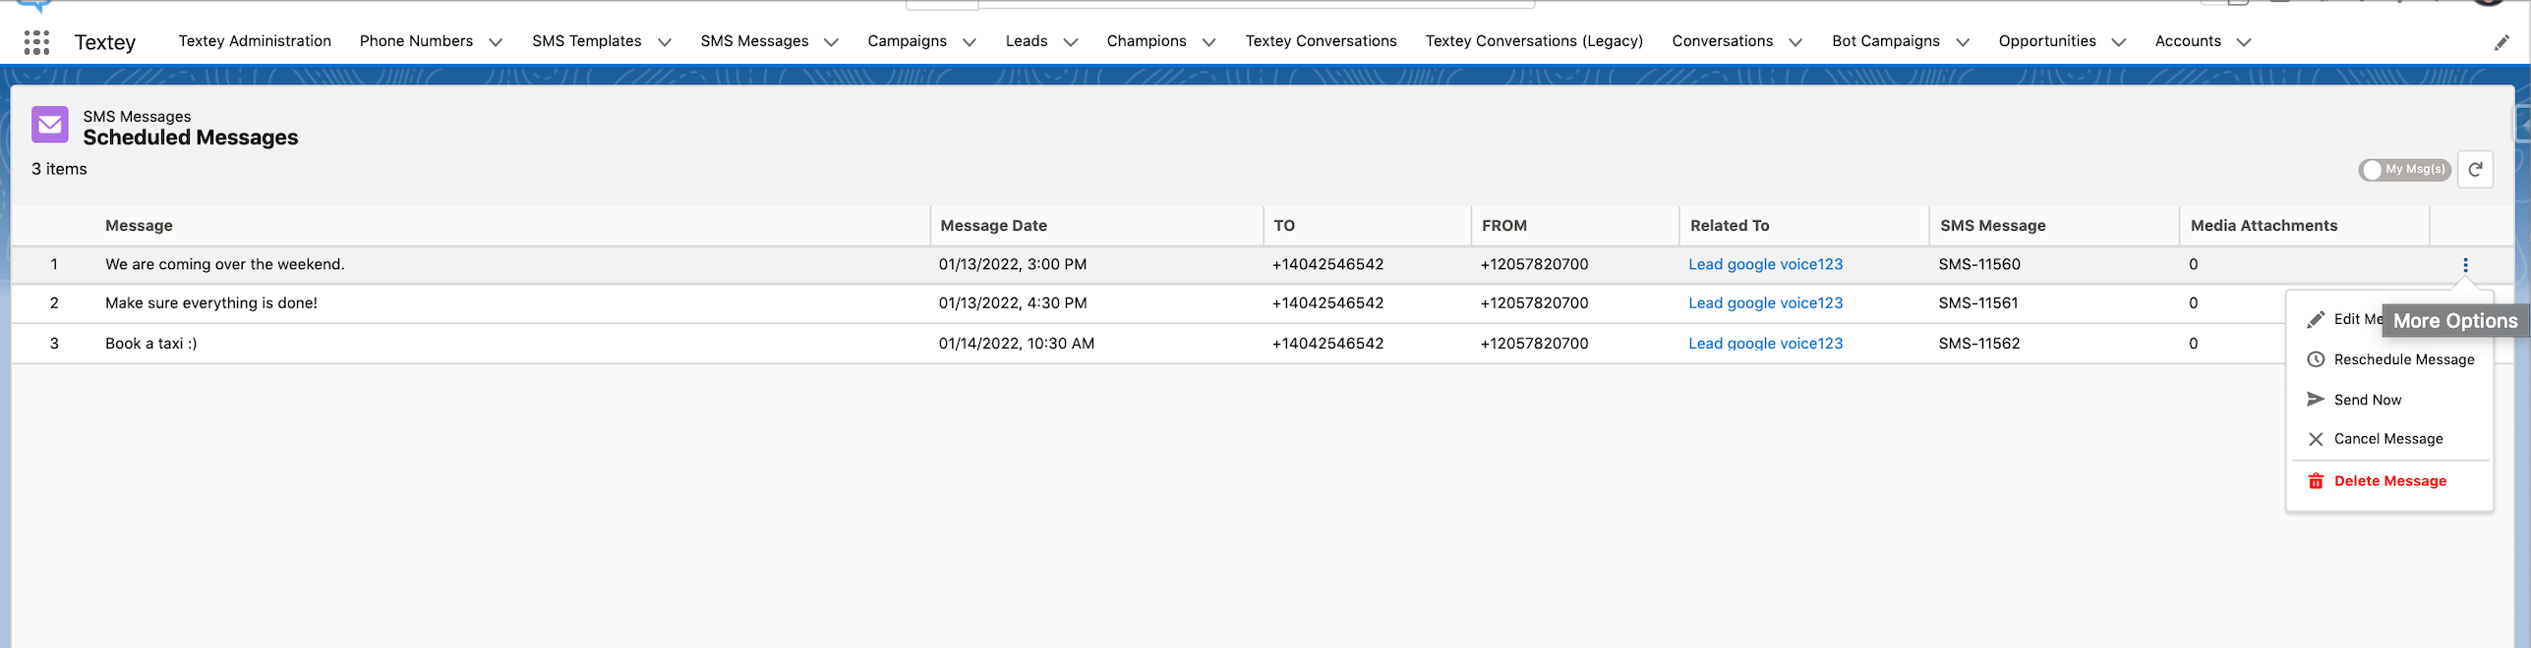
Task: Click pencil icon beside Edit Message
Action: tap(2316, 319)
